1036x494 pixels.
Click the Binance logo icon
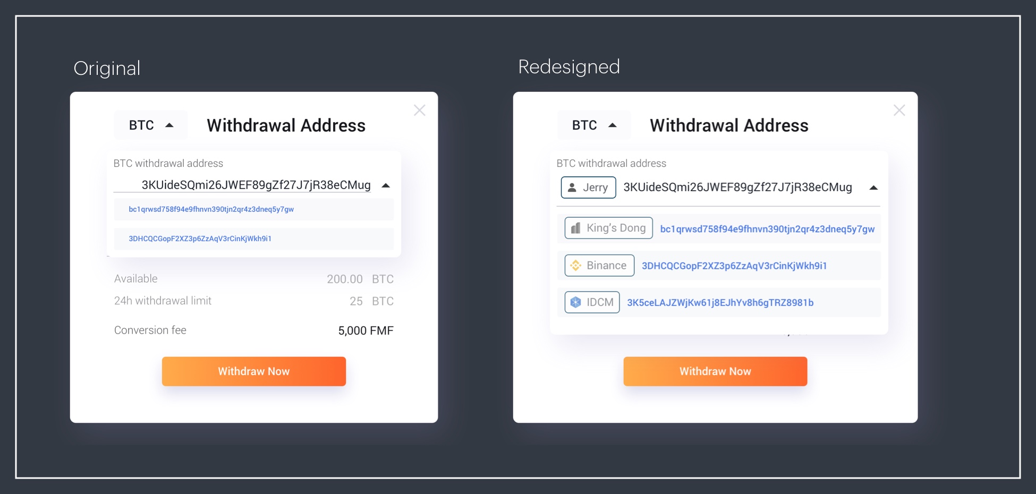pos(575,266)
